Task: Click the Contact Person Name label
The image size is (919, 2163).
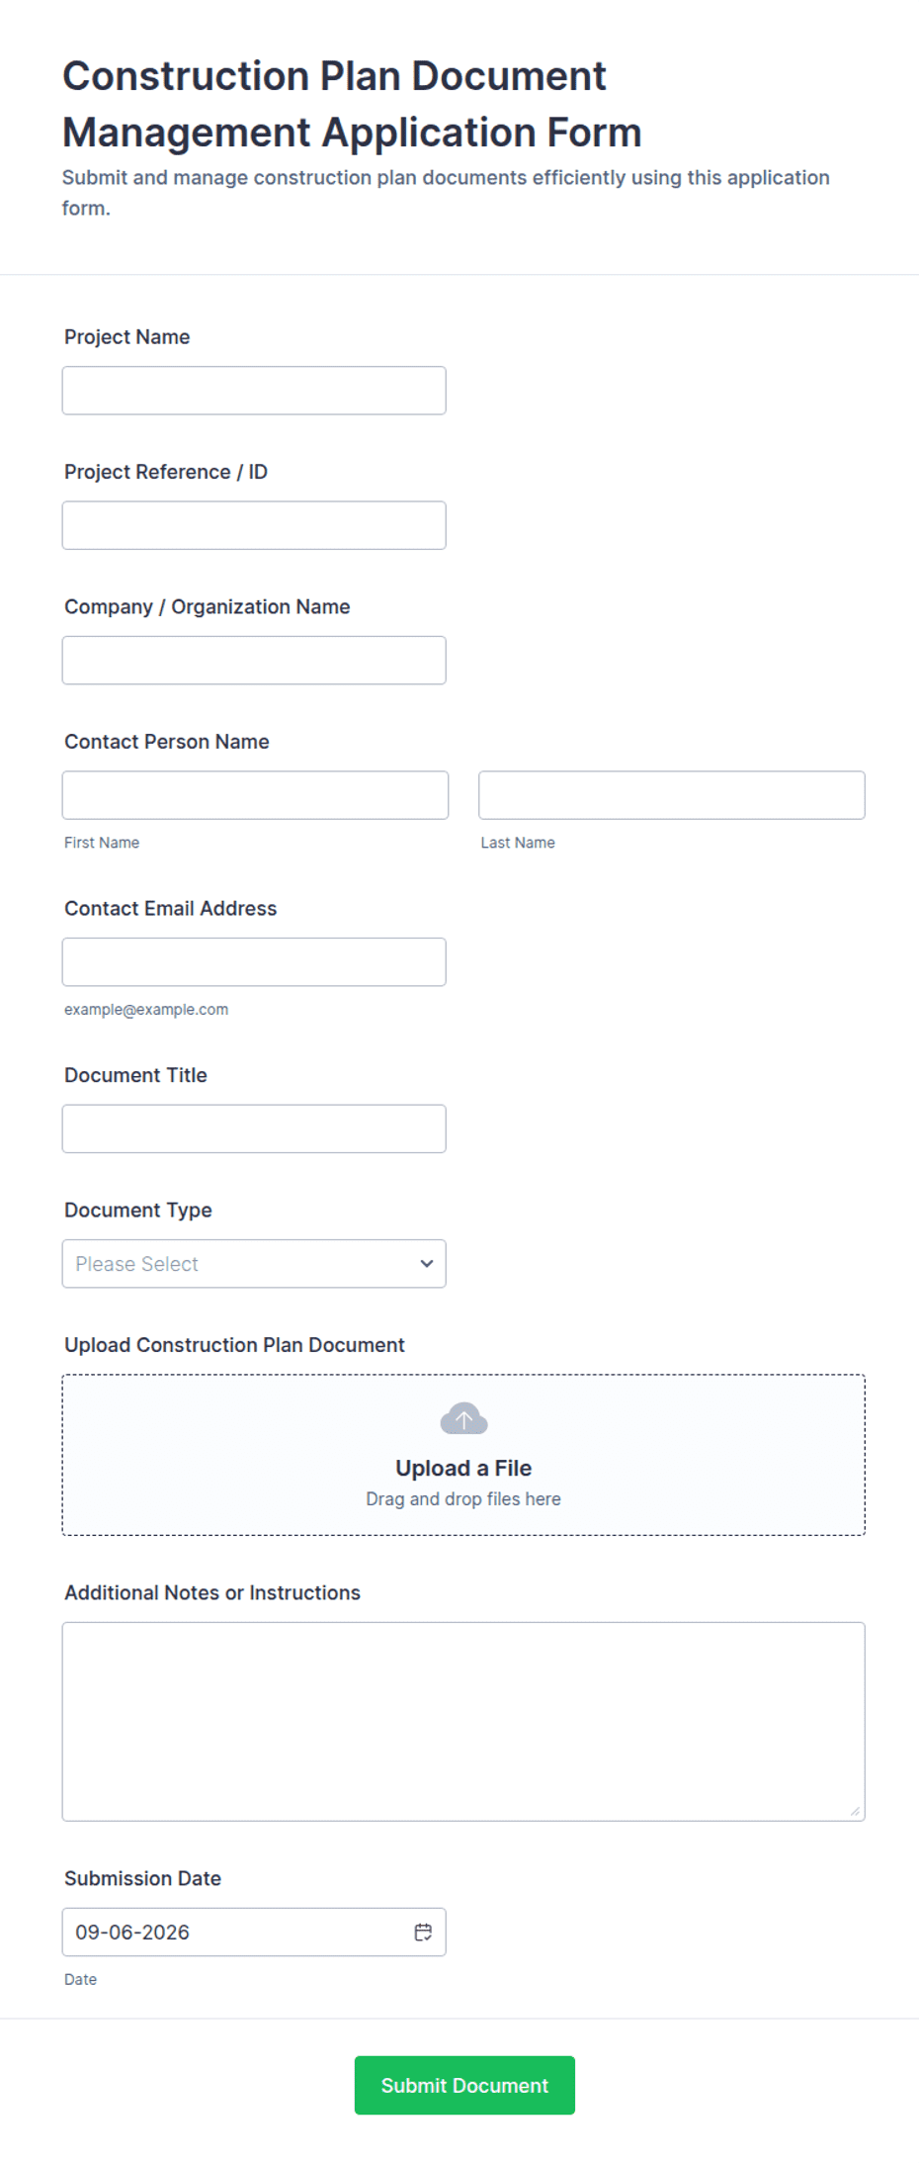Action: pyautogui.click(x=167, y=741)
